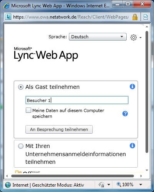The width and height of the screenshot is (154, 192).
Task: Click the scroll right arrow
Action: tap(141, 176)
